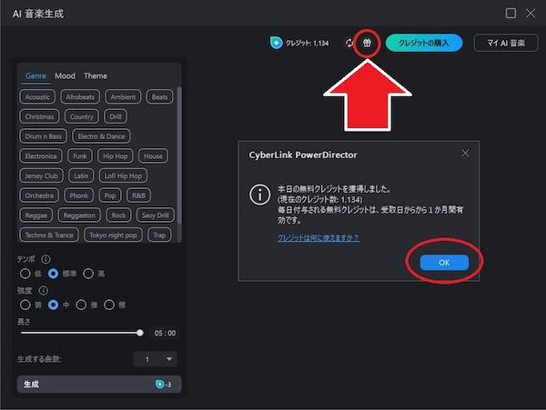Click the blue credit shield icon
Screen dimensions: 546x410
(276, 43)
